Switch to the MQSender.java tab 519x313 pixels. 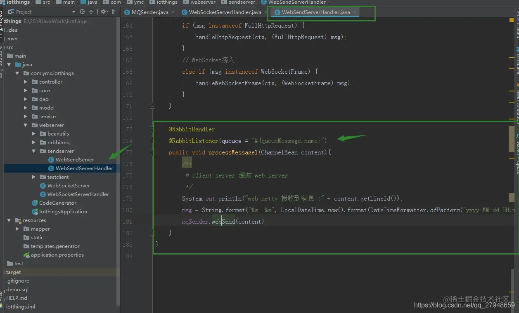pyautogui.click(x=150, y=12)
